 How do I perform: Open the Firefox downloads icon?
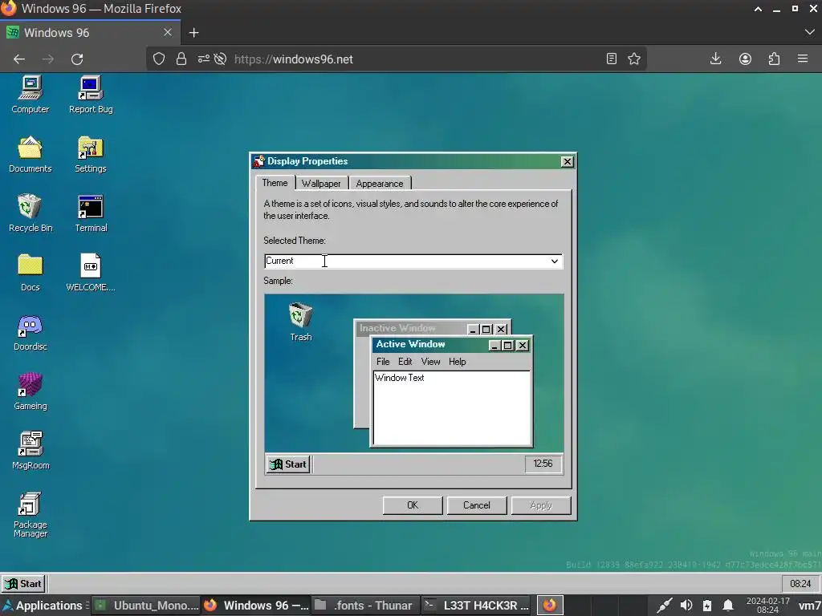715,59
